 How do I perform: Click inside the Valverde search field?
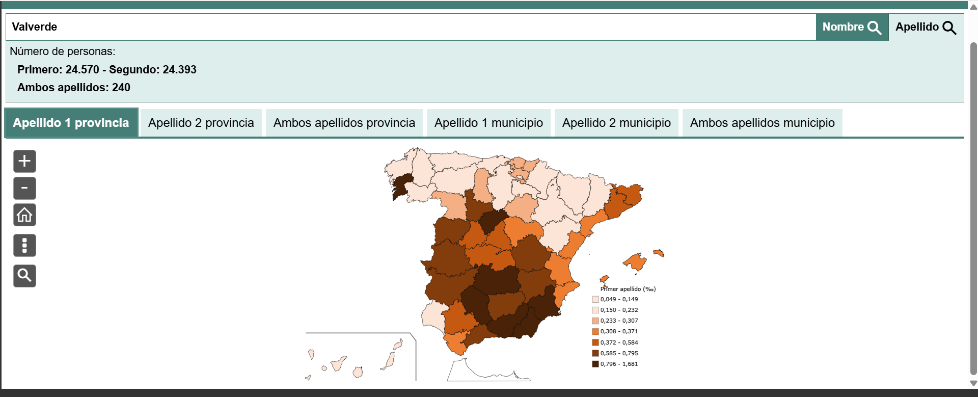coord(407,27)
